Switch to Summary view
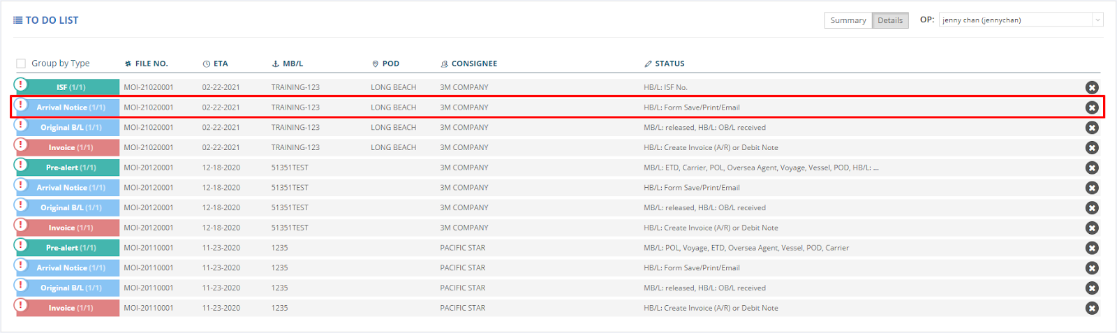1117x333 pixels. pos(848,20)
